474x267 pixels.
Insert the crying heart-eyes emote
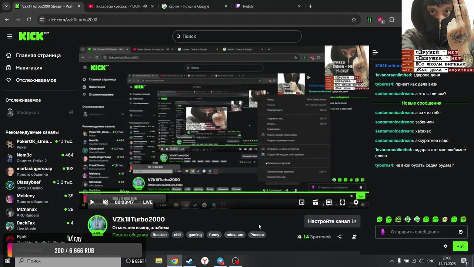[463, 220]
